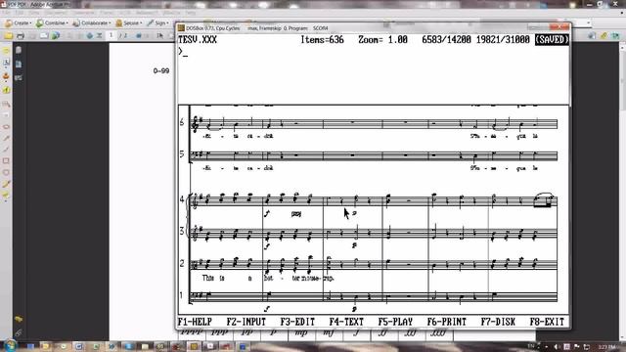
Task: Select the Rectangle drawing tool in Acrobat sidebar
Action: 6,160
